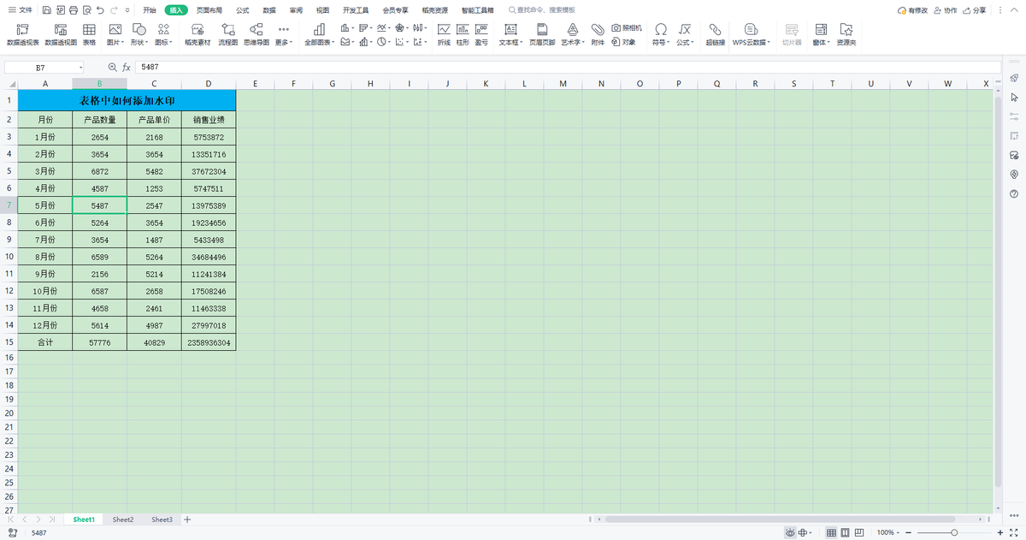The height and width of the screenshot is (540, 1026).
Task: Expand the 更多 more dropdown
Action: tap(284, 42)
